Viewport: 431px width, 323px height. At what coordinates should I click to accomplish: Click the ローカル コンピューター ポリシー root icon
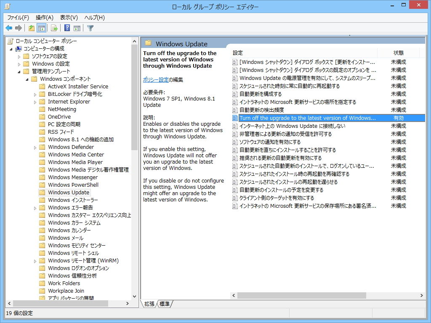pos(11,41)
